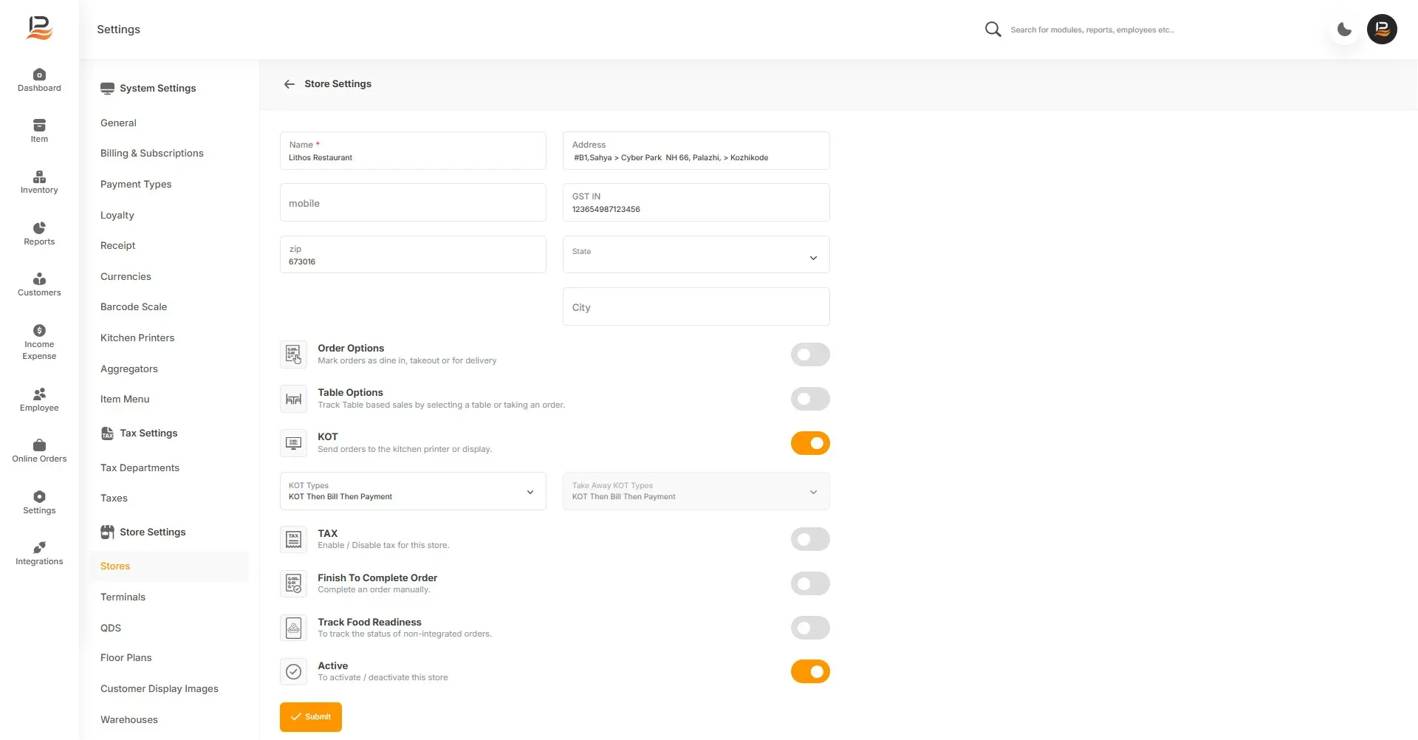
Task: Click the mobile input field
Action: [413, 202]
